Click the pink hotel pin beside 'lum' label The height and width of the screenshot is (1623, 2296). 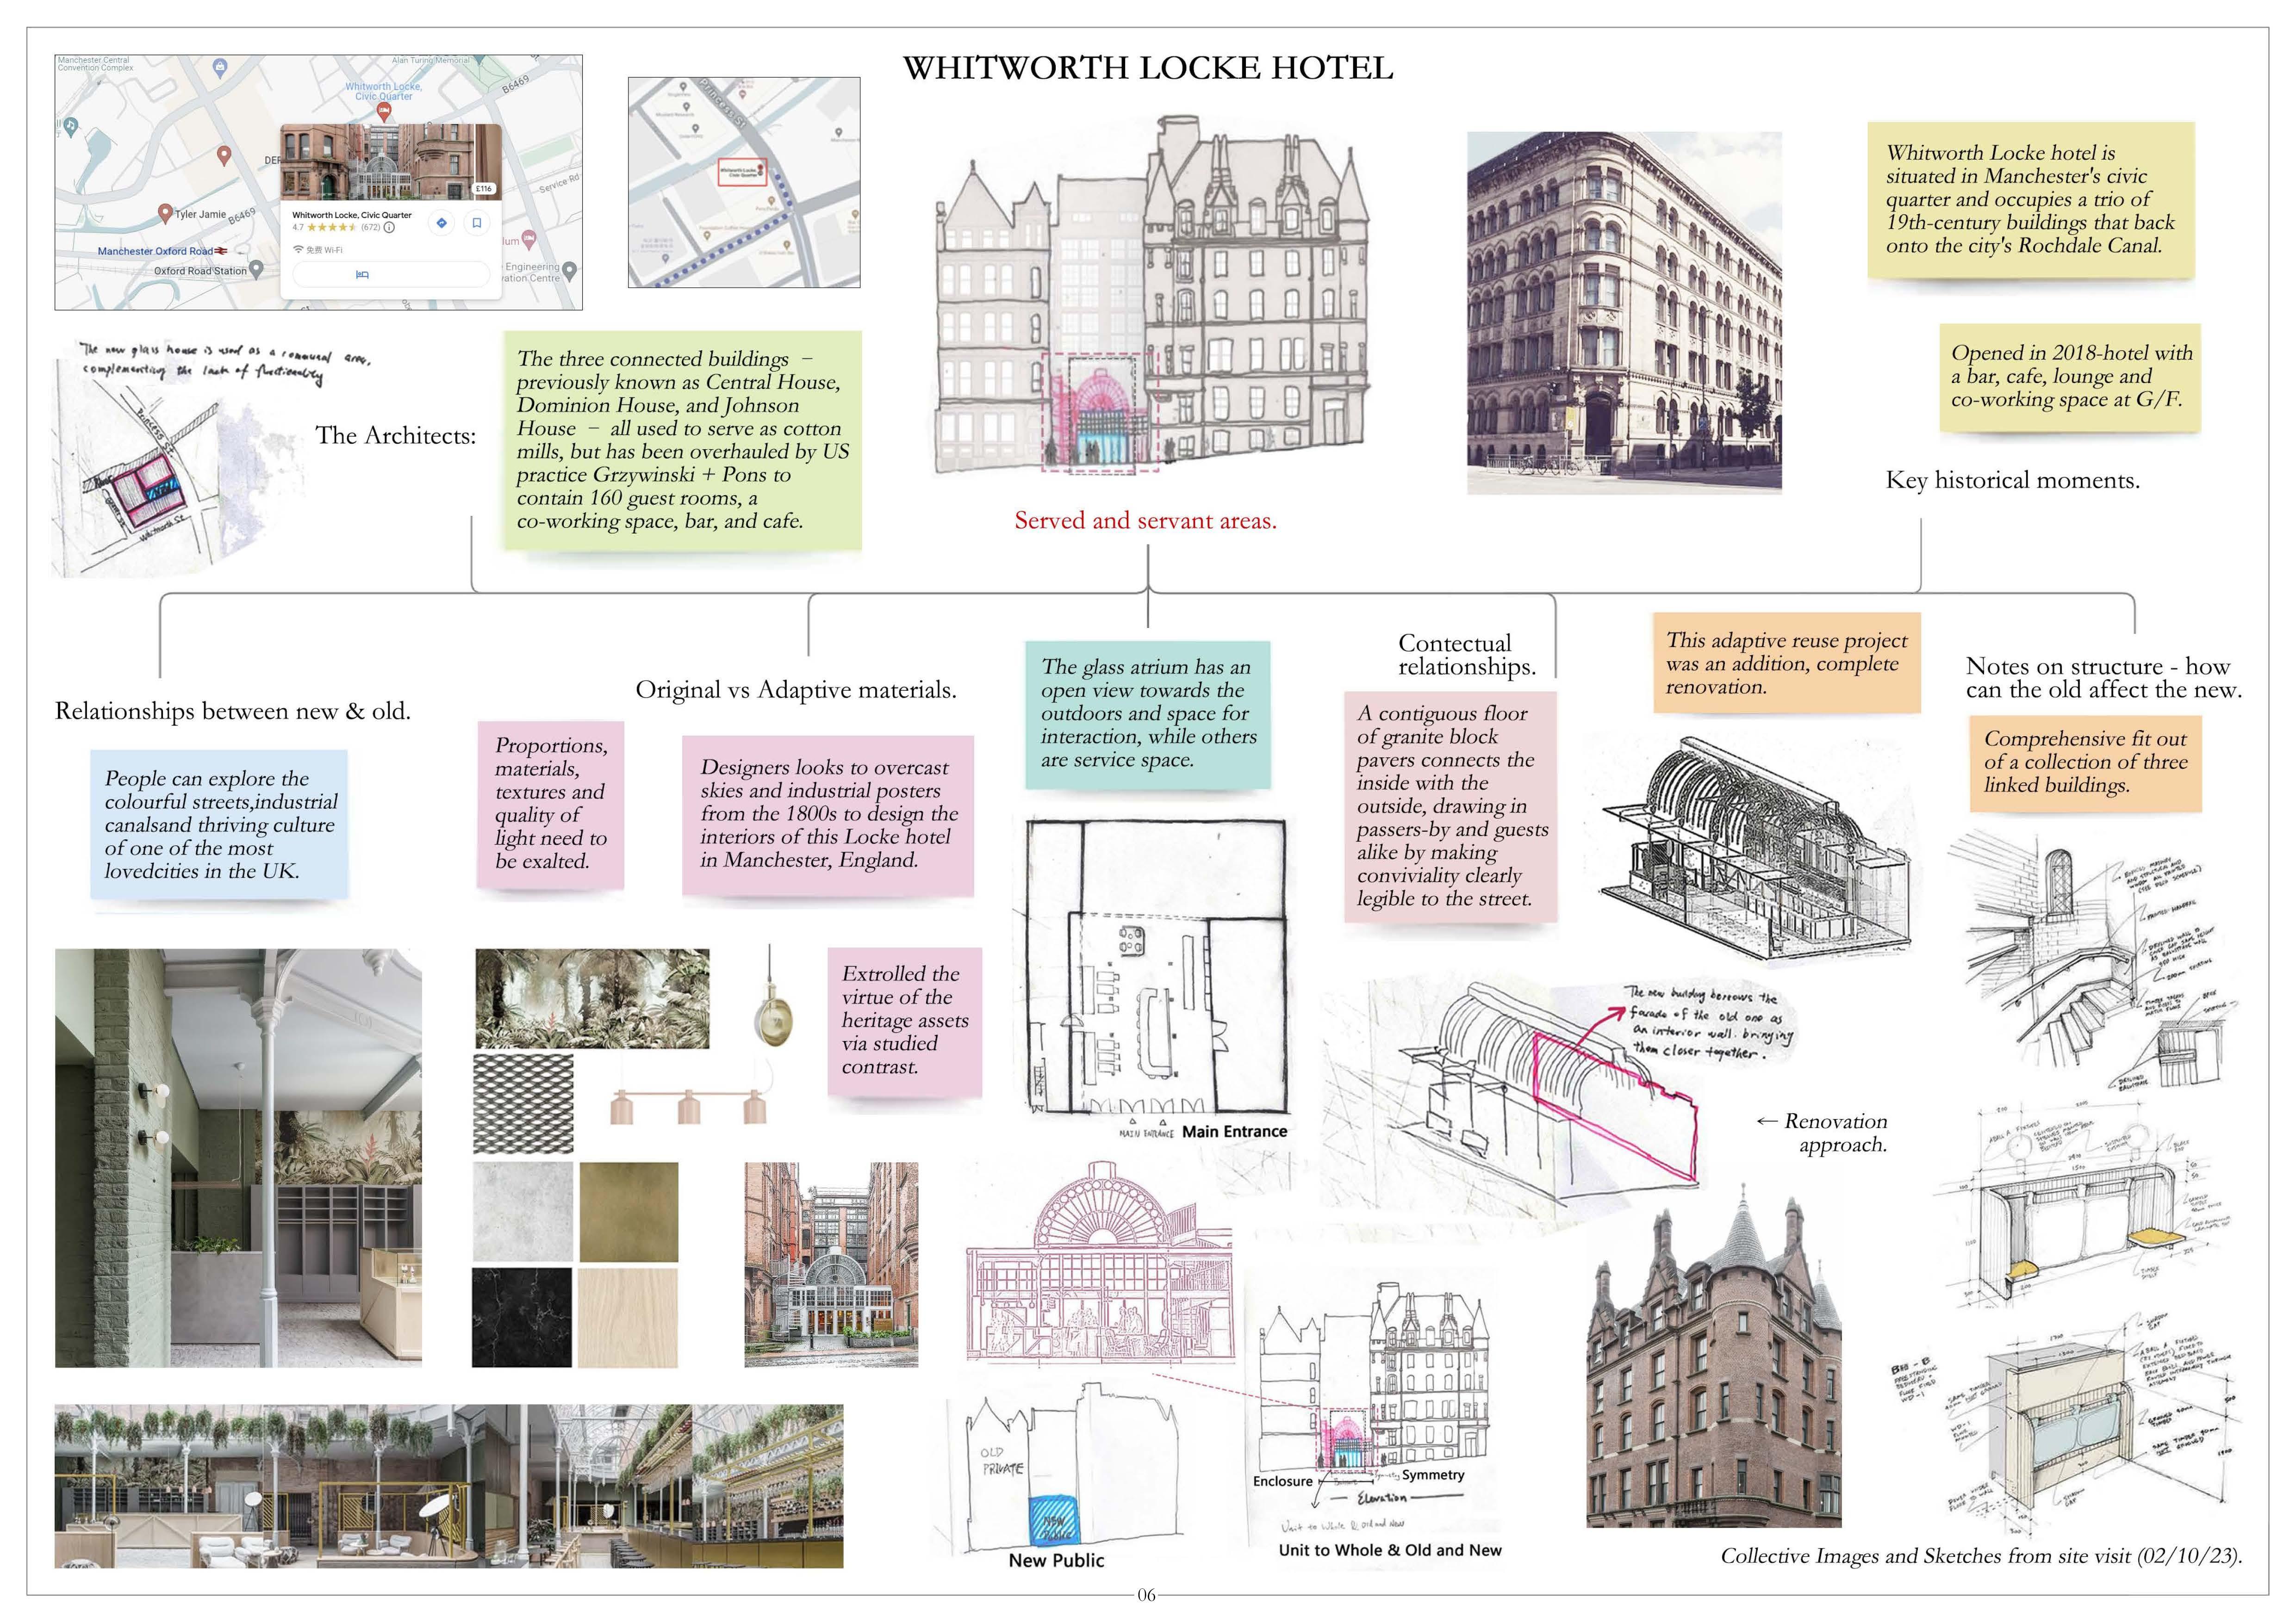[529, 239]
